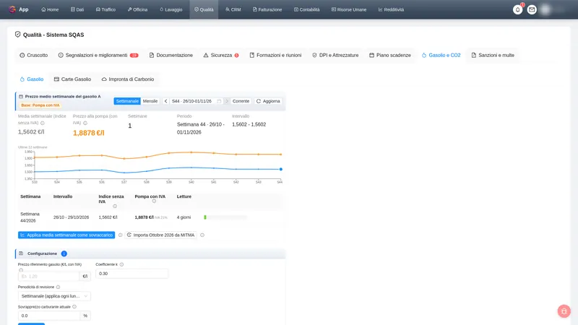Click Applica media settimanale come sovraccarico
The image size is (578, 325).
coord(66,235)
